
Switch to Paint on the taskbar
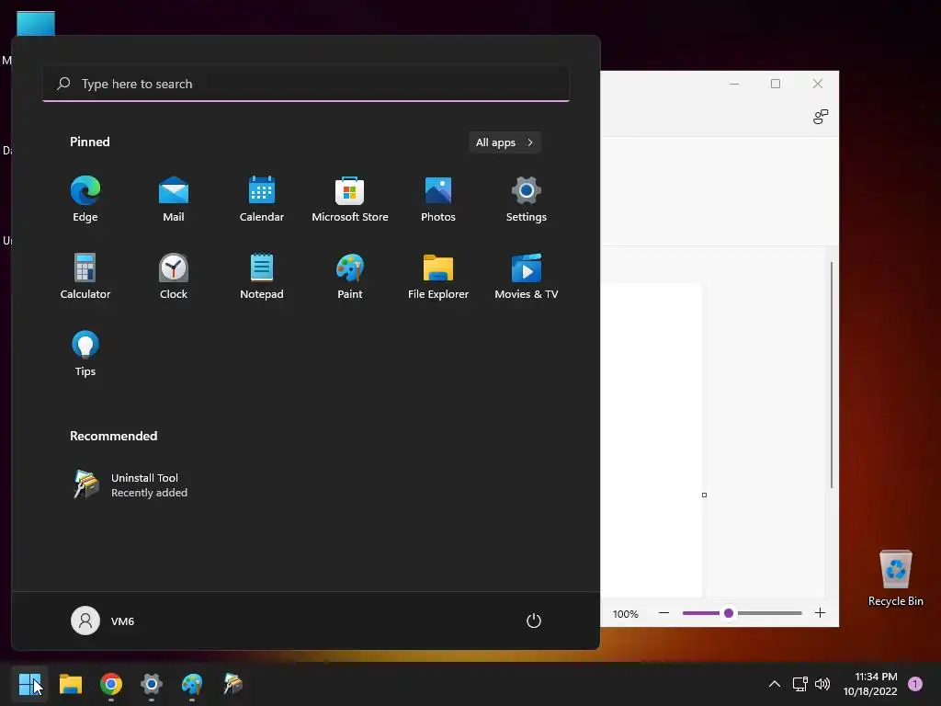coord(192,684)
